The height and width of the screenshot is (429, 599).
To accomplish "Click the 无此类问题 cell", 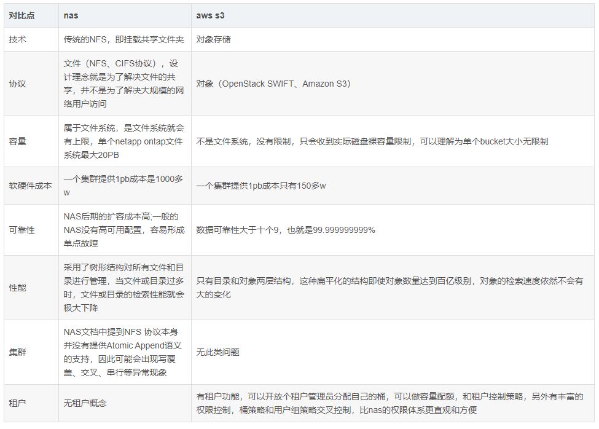I will tap(393, 352).
